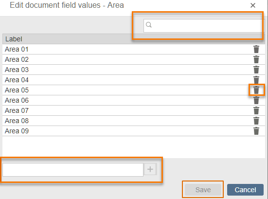Viewport: 268px width, 199px height.
Task: Delete the Area 05 entry
Action: (x=256, y=90)
